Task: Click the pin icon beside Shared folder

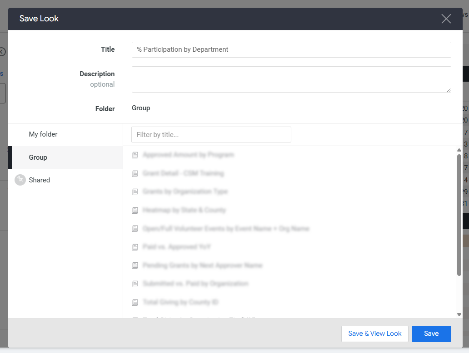Action: pyautogui.click(x=20, y=180)
